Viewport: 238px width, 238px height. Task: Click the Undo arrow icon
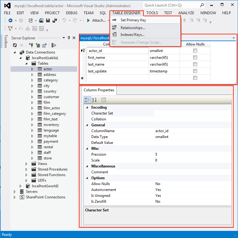[x=64, y=20]
